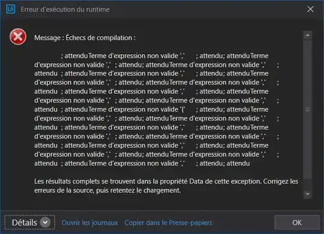The image size is (324, 234).
Task: Click the message scrollbar thumb grip
Action: click(307, 109)
